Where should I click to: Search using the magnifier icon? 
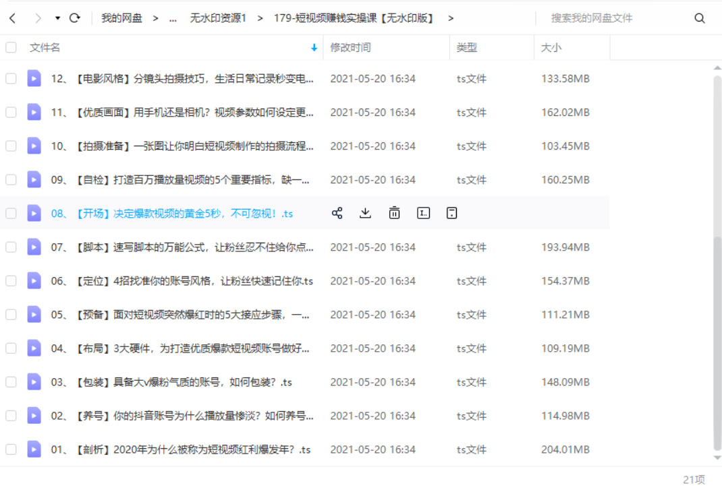(x=700, y=18)
